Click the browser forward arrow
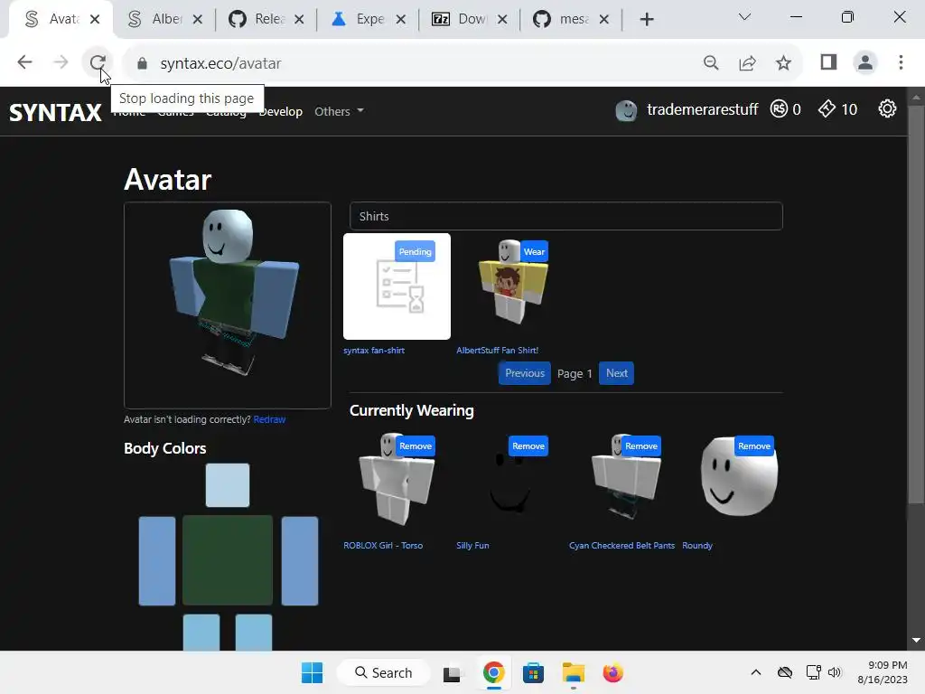 click(61, 62)
